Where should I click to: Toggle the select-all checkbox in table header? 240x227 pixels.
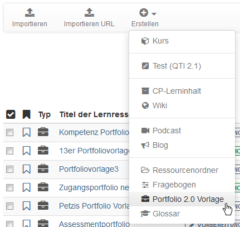[11, 114]
